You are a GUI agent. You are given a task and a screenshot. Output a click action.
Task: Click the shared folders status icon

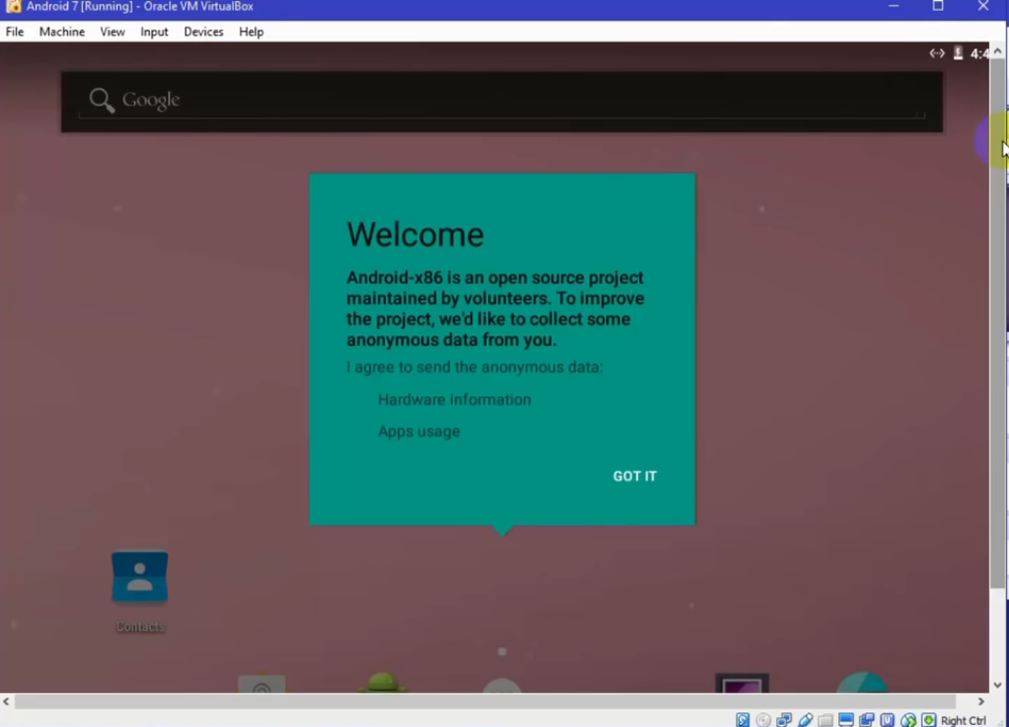click(x=825, y=720)
